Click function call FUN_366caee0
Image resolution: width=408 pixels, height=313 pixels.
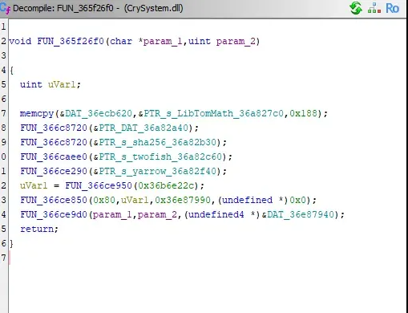coord(54,156)
